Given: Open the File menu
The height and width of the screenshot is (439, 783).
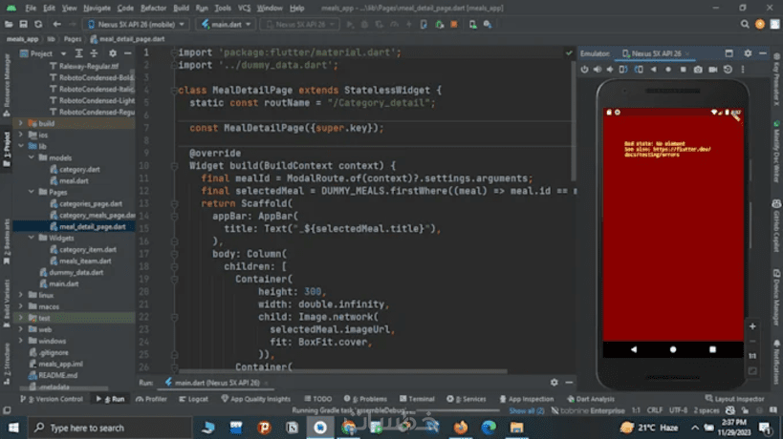Looking at the screenshot, I should point(31,8).
